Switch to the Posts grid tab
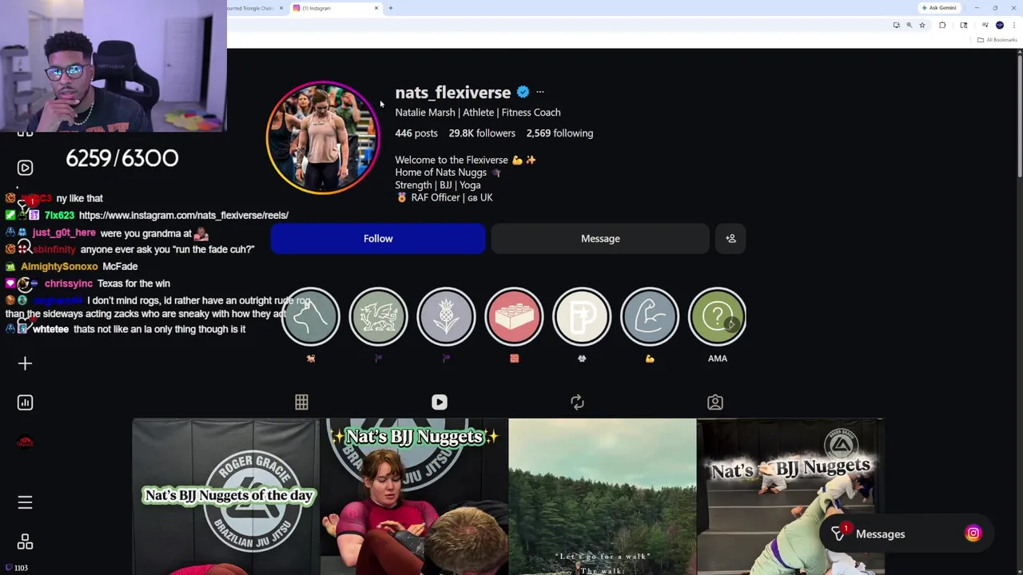The height and width of the screenshot is (575, 1023). pos(301,402)
